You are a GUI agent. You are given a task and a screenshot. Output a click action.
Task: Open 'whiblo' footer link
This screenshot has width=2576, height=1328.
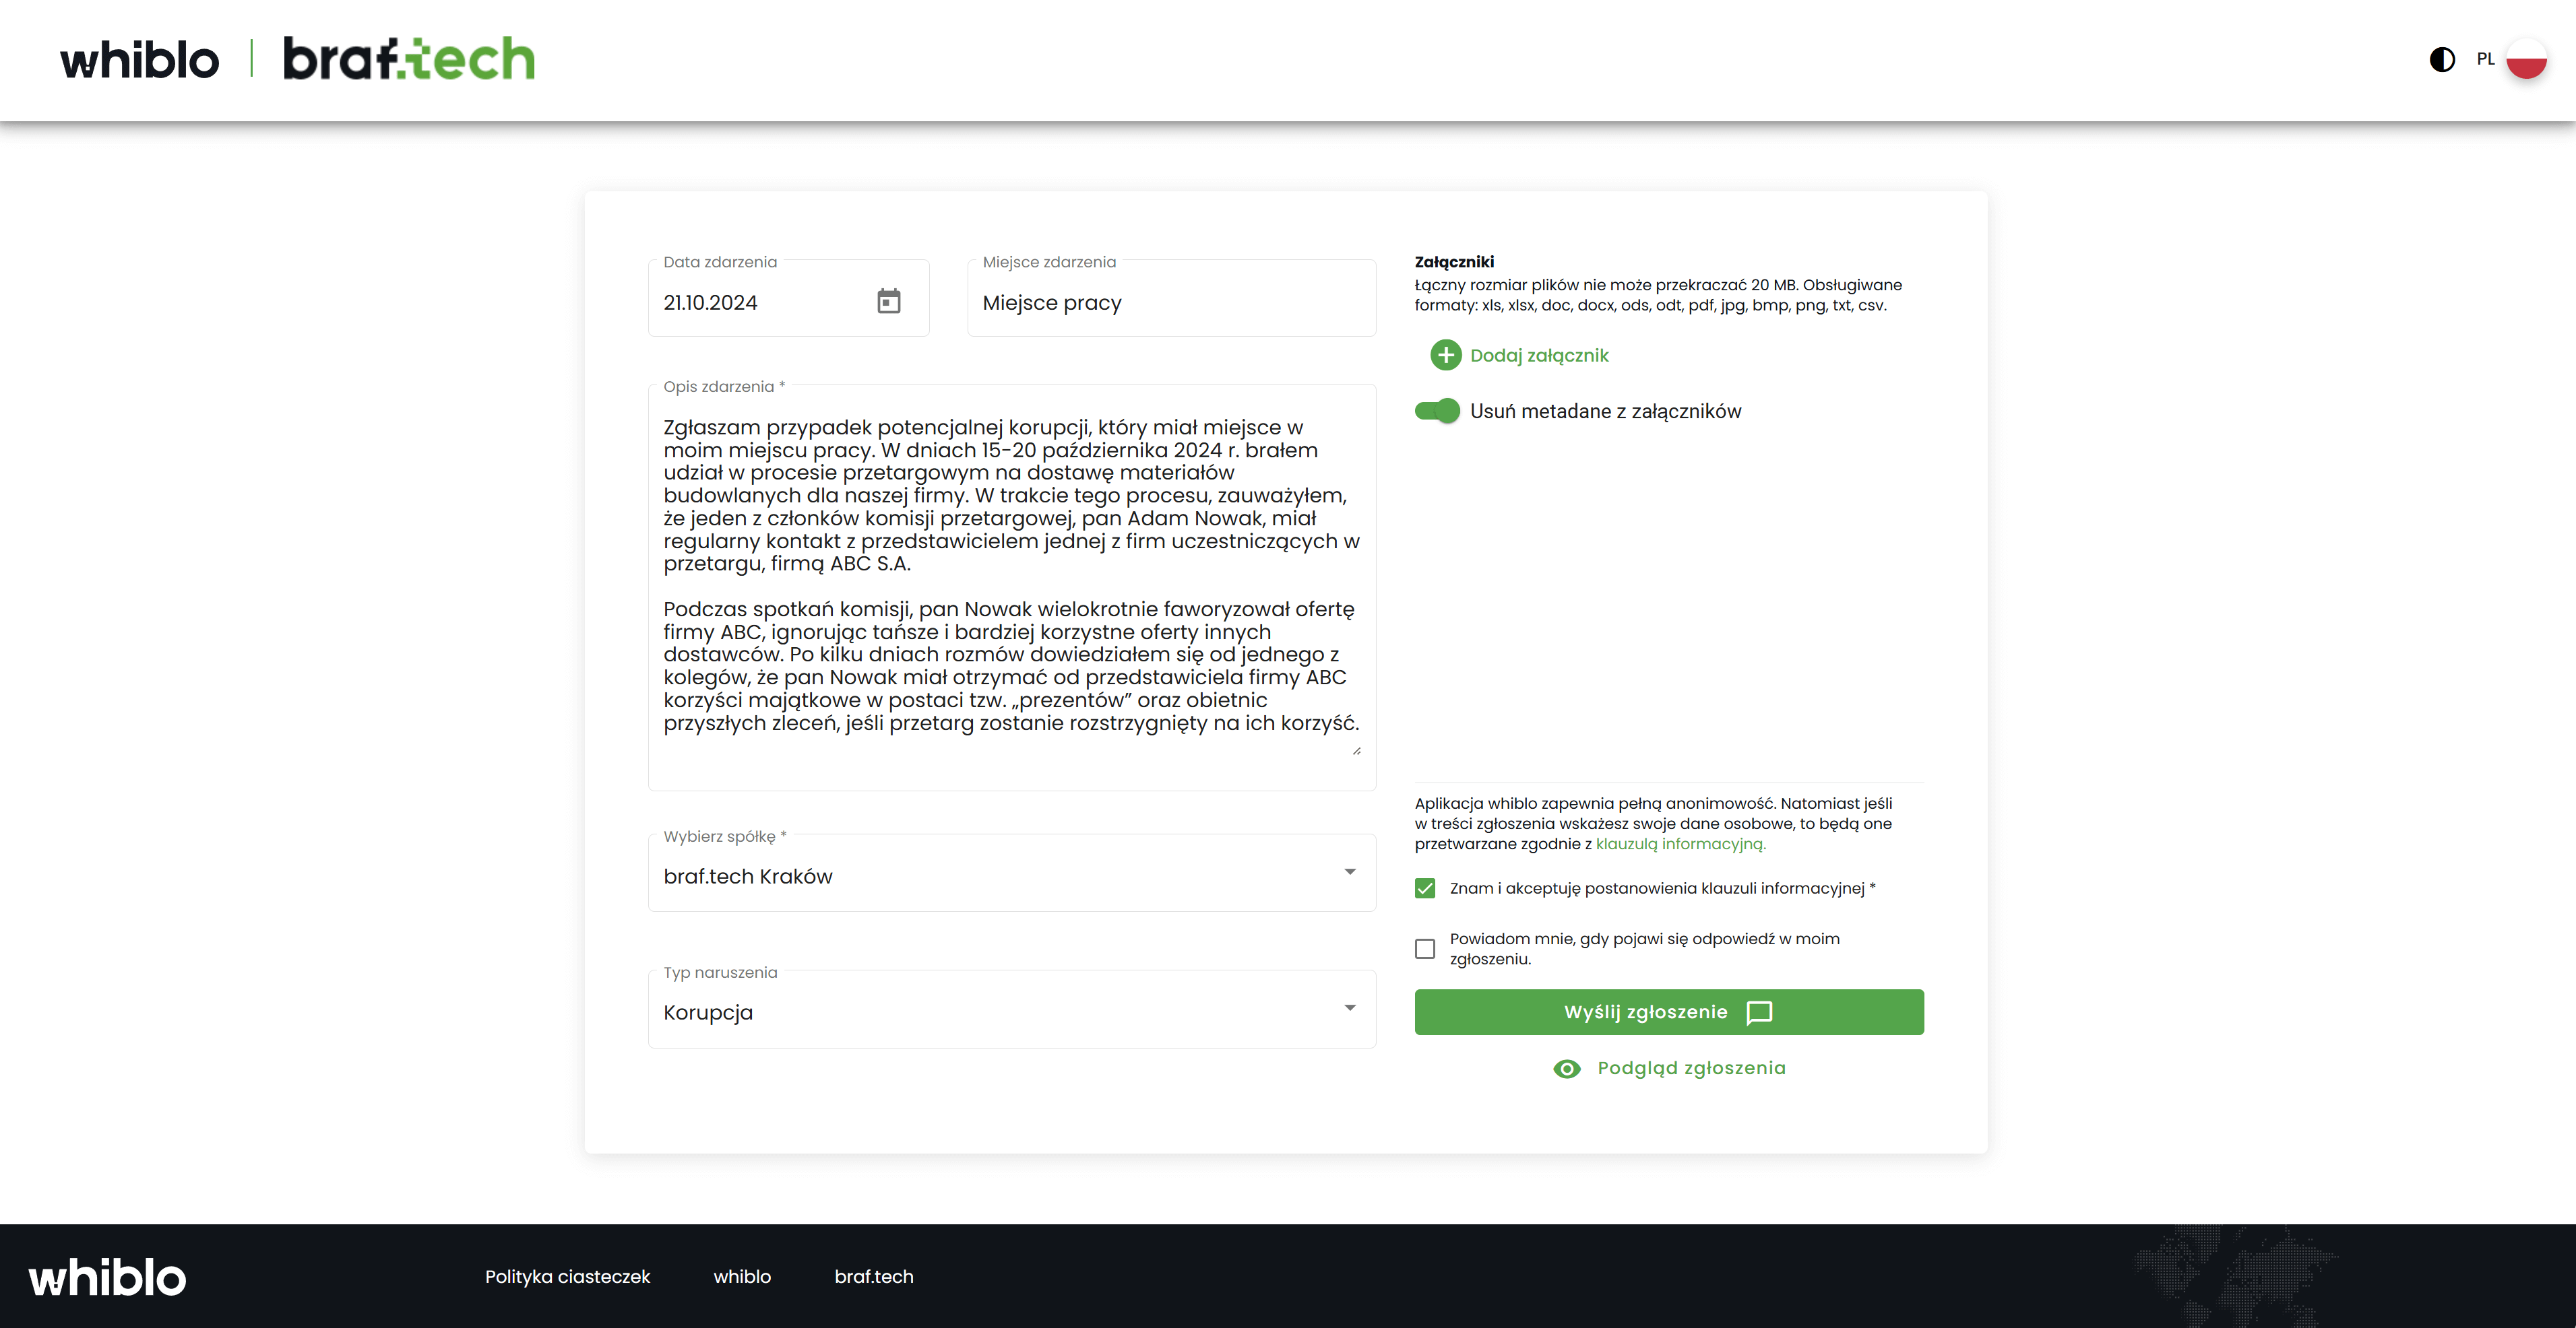click(x=742, y=1276)
